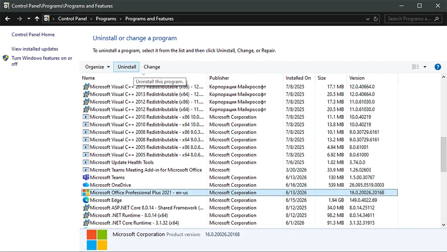Click the list scroll up arrow
This screenshot has width=447, height=252.
tap(443, 77)
